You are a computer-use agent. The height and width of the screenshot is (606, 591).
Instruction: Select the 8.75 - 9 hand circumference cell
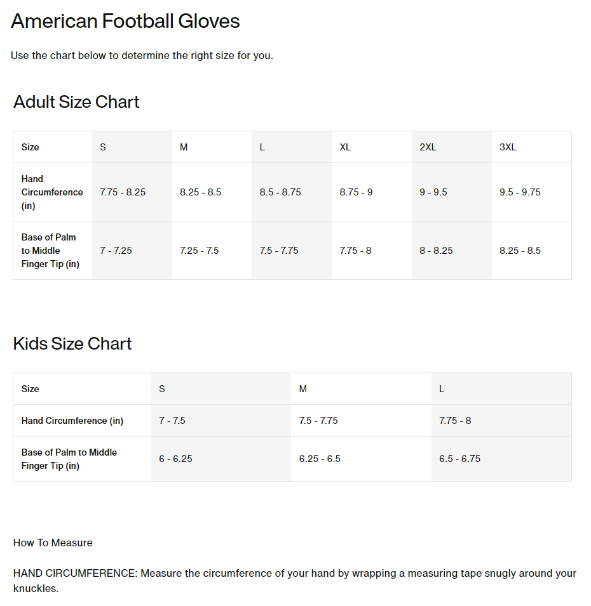tap(372, 192)
